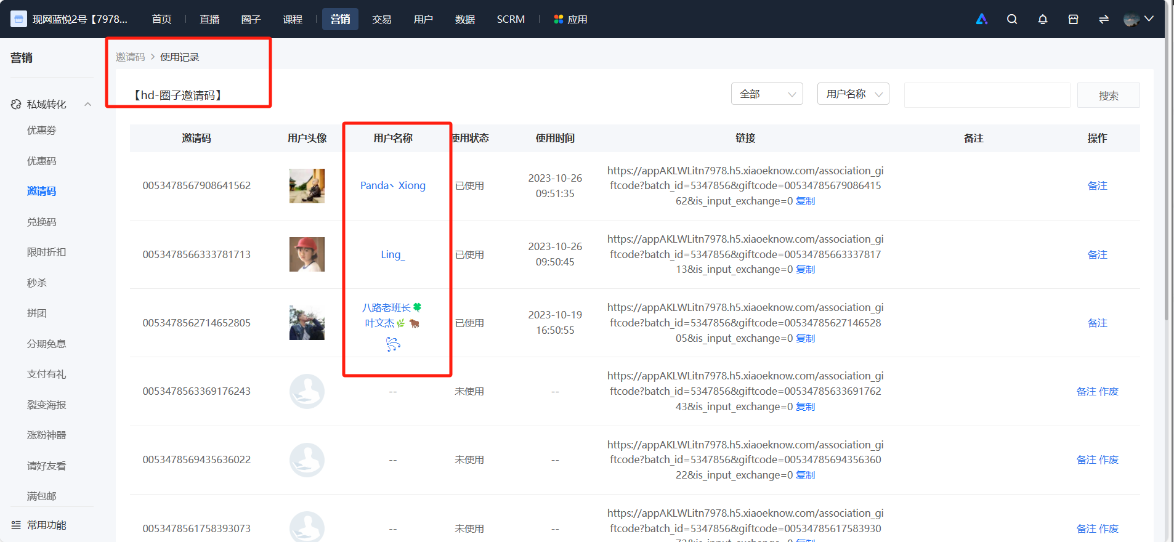Open the SCRM top menu item

pyautogui.click(x=511, y=19)
